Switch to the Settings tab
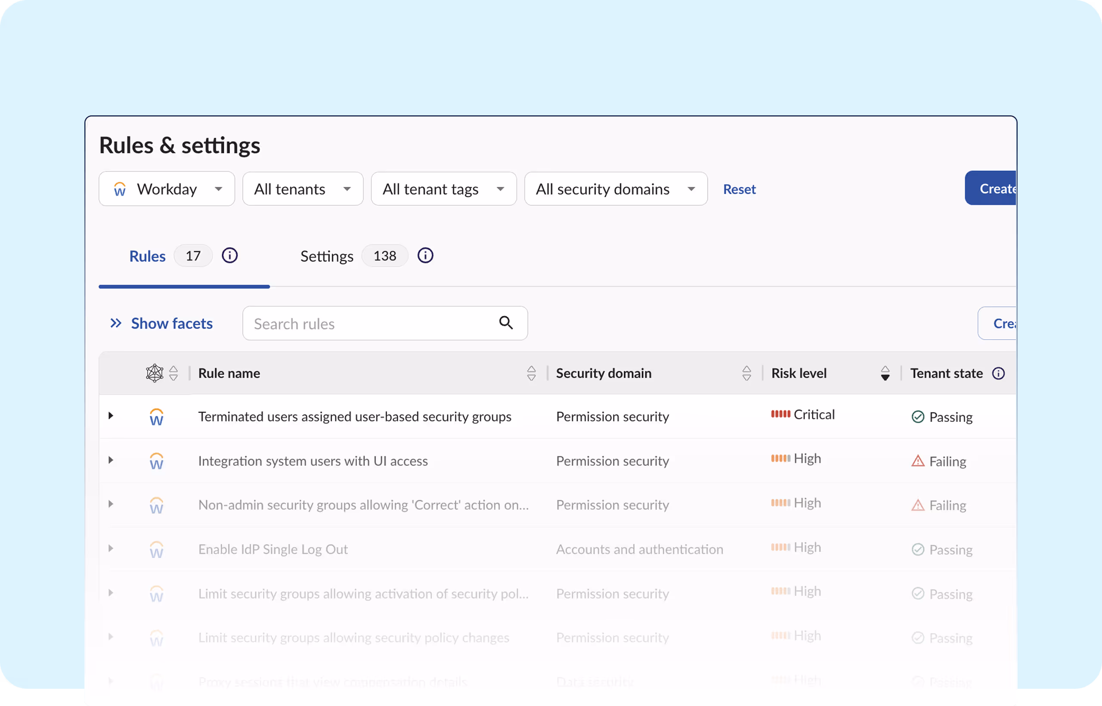 tap(326, 256)
